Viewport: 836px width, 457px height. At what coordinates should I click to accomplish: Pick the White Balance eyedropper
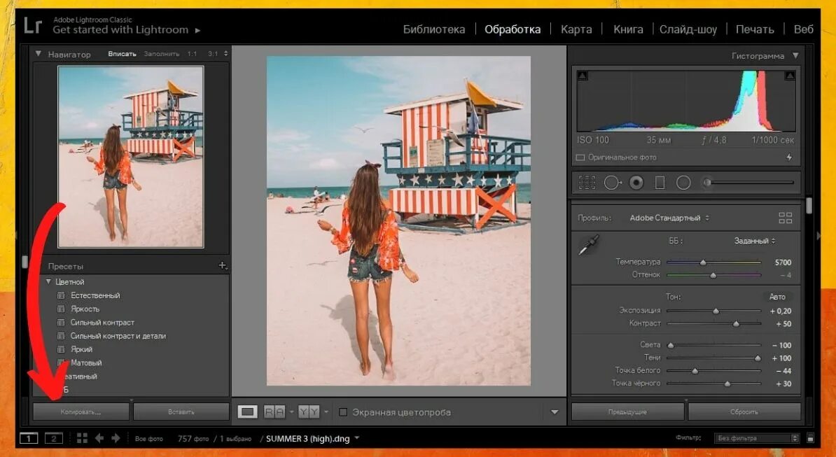(588, 245)
